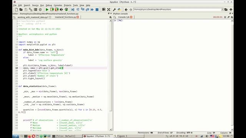Re-run last script icon
Screen dimensions: 246x138
pyautogui.click(x=66, y=10)
